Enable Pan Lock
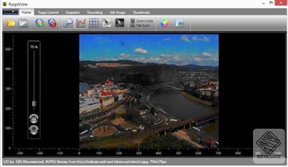Screen dimensions: 288x167 pyautogui.click(x=141, y=25)
